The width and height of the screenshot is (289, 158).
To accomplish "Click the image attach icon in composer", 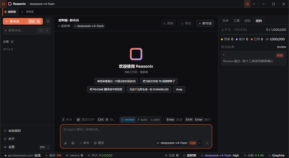I will (x=73, y=143).
